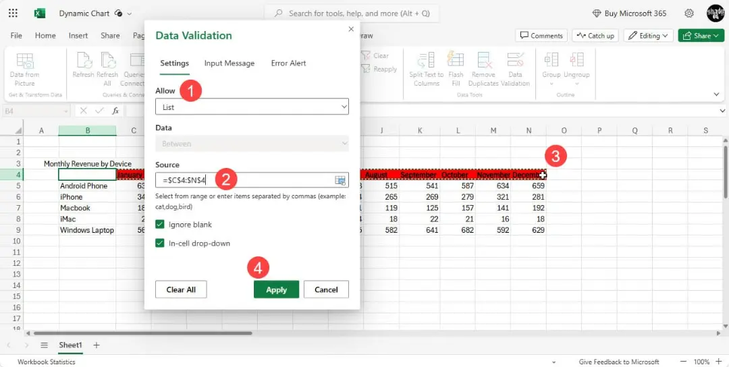Click the Apply button
Image resolution: width=729 pixels, height=367 pixels.
click(x=276, y=289)
